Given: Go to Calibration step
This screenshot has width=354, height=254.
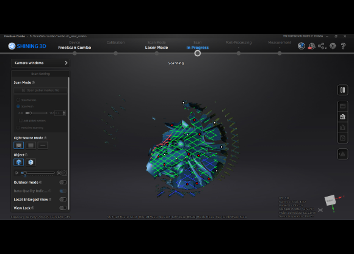Looking at the screenshot, I should (x=115, y=43).
